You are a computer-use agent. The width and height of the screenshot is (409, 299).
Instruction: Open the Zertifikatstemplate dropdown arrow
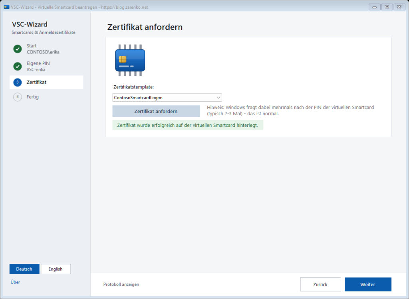[218, 98]
